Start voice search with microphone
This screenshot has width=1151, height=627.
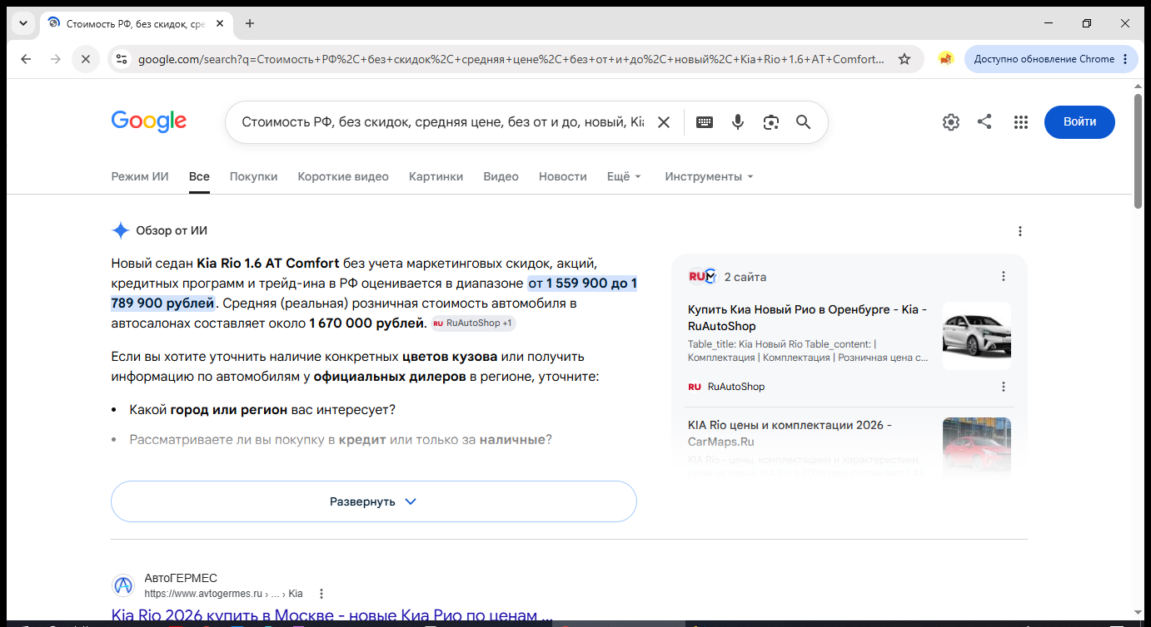point(738,122)
